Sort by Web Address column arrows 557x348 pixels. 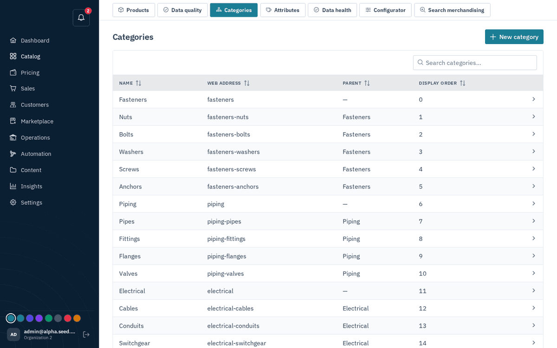[x=246, y=83]
